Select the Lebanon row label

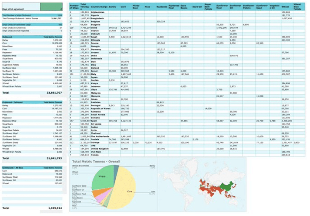point(95,87)
